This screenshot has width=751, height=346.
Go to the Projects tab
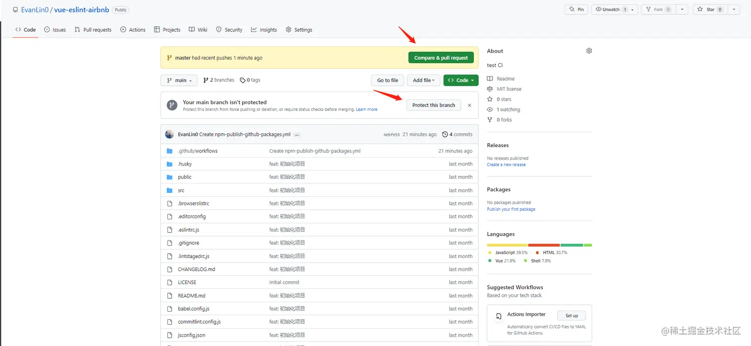167,30
